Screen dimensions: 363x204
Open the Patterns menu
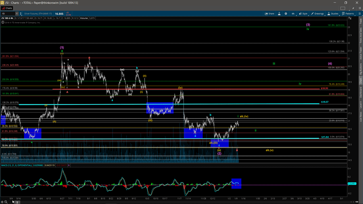coord(348,14)
